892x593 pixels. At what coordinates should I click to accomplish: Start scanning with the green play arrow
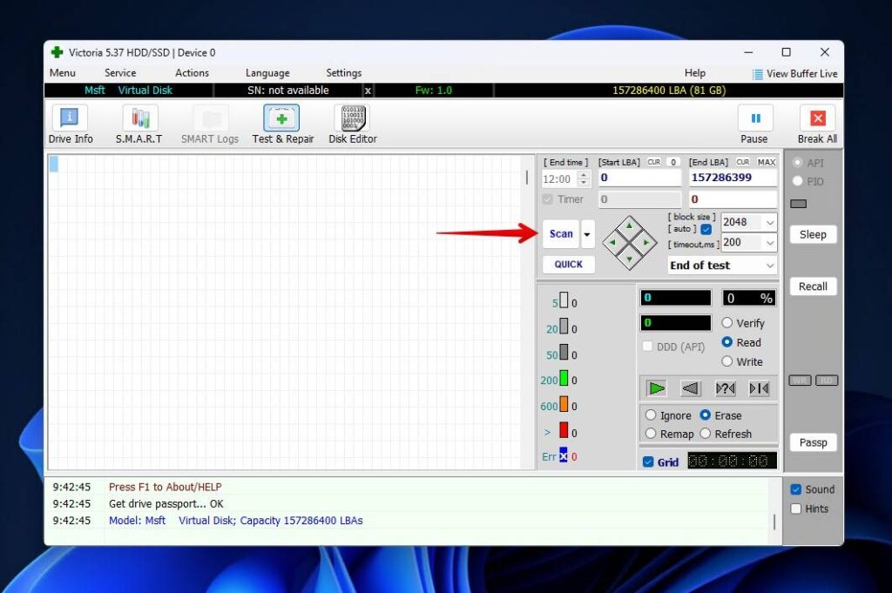(655, 388)
